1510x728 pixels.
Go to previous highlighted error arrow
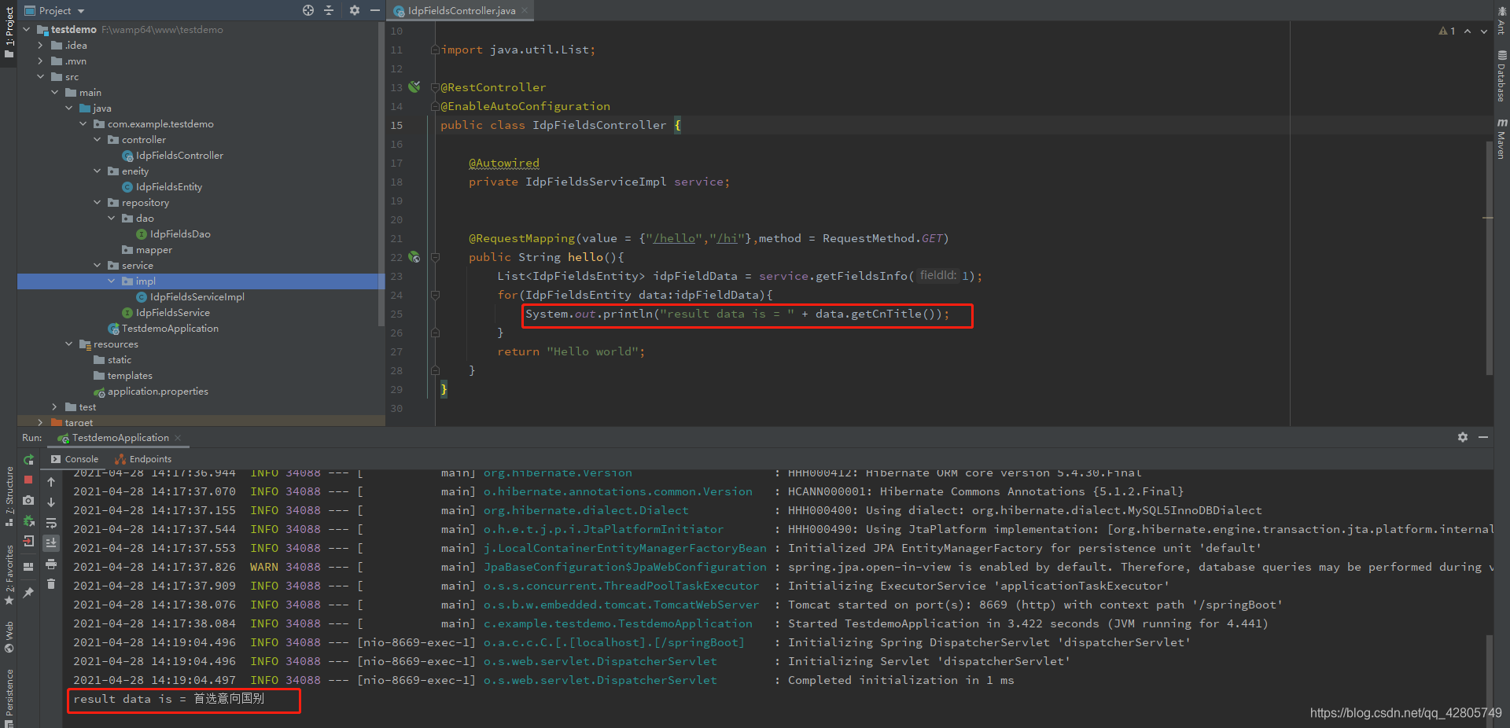coord(1468,31)
